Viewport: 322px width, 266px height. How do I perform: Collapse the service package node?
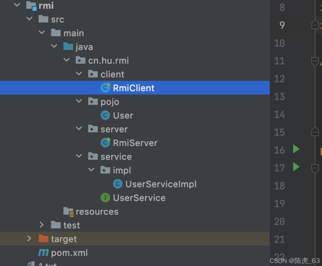(79, 156)
